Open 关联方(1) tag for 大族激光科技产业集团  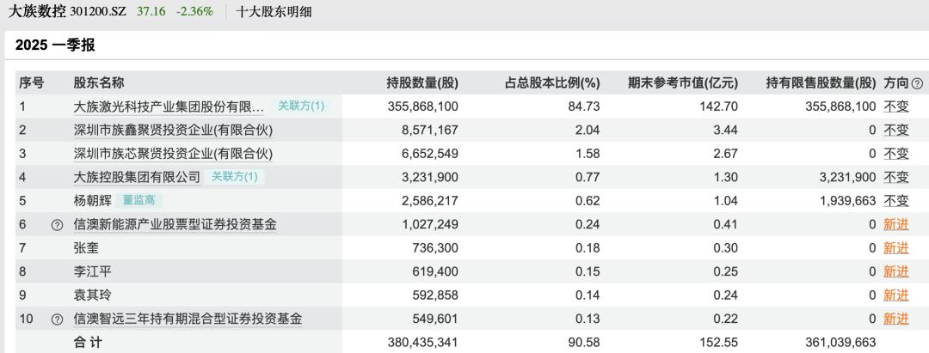point(300,107)
